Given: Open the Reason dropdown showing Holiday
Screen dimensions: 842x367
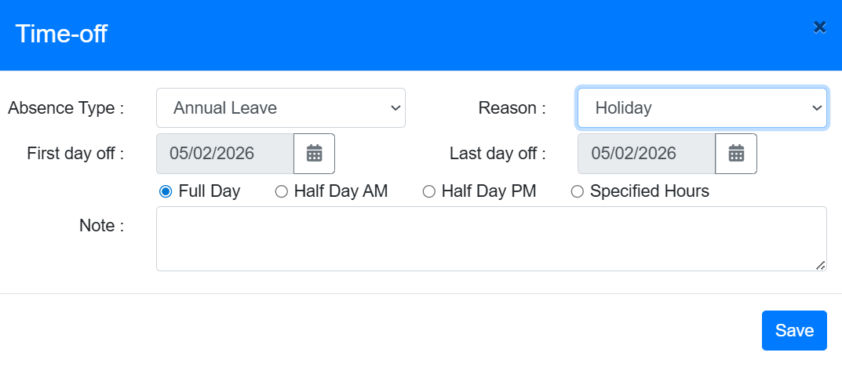Looking at the screenshot, I should click(702, 108).
